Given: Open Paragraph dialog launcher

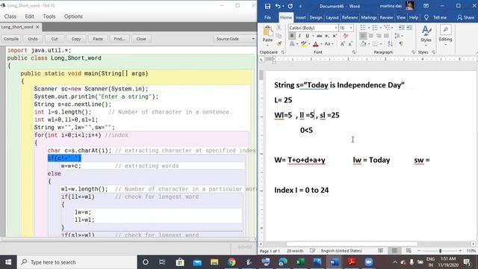Looking at the screenshot, I should 413,52.
